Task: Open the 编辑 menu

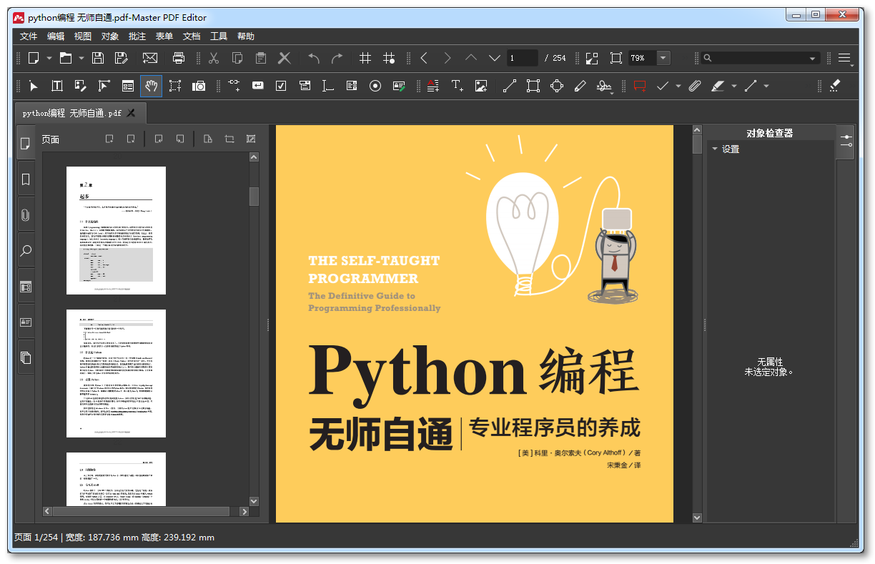Action: (56, 36)
